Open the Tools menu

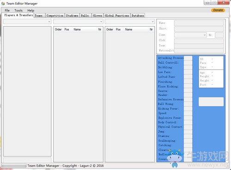pyautogui.click(x=18, y=11)
